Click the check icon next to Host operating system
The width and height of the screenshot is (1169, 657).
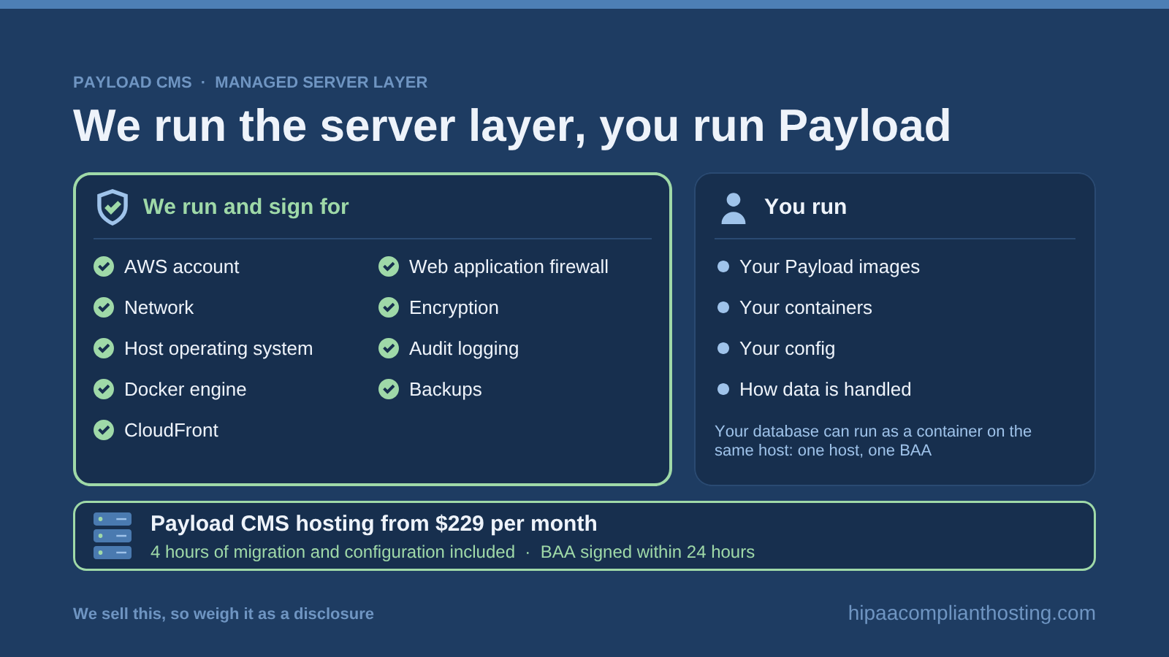coord(104,348)
